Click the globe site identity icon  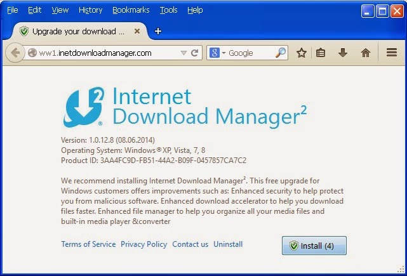tap(32, 53)
